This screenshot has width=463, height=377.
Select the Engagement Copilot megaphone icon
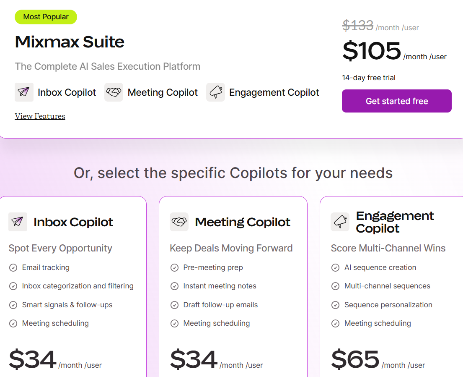pos(215,92)
